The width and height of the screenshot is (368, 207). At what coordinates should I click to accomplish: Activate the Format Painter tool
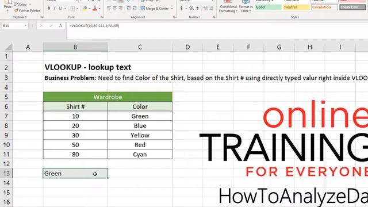(x=27, y=10)
